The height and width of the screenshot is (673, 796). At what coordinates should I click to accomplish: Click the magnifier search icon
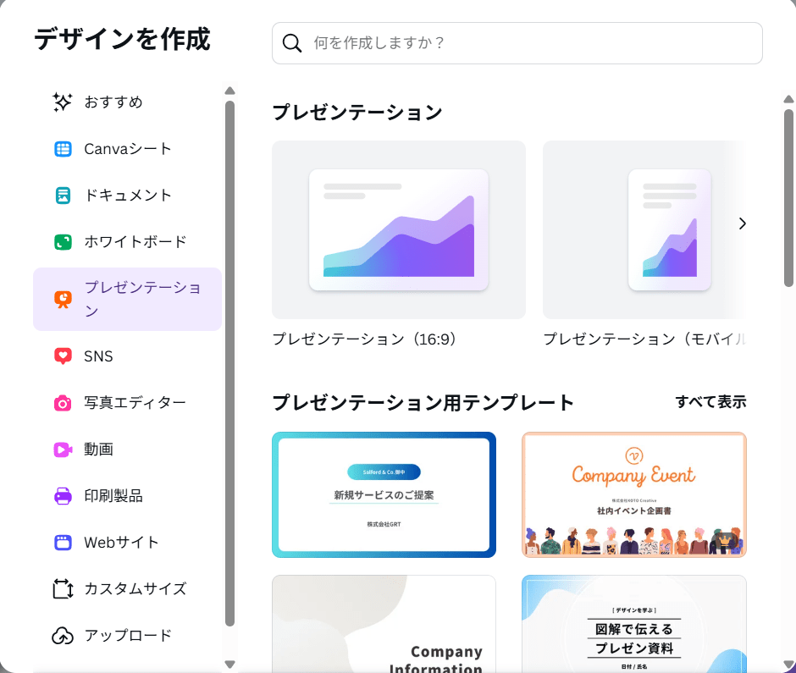(292, 43)
